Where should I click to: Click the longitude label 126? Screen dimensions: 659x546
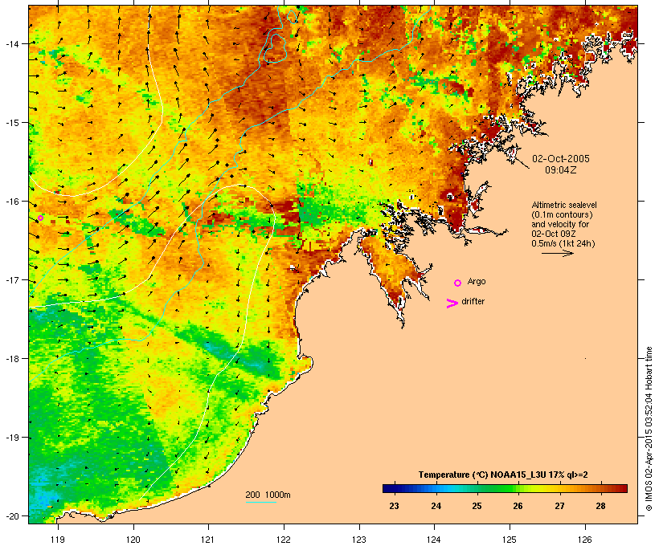click(x=585, y=540)
